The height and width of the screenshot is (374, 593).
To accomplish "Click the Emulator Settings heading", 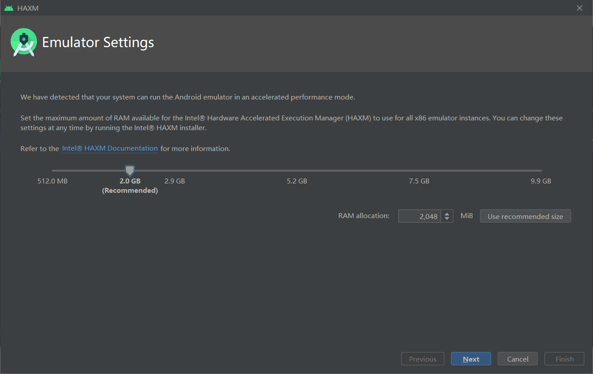I will point(98,42).
